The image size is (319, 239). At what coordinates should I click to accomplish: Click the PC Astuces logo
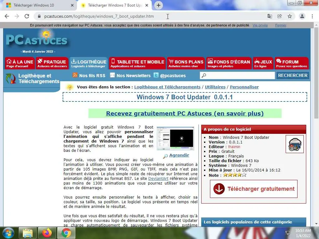(37, 39)
